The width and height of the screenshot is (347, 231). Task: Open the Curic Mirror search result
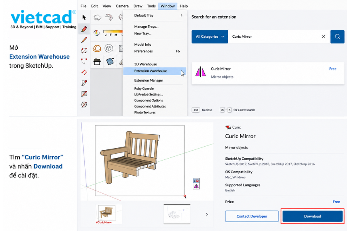pyautogui.click(x=268, y=73)
